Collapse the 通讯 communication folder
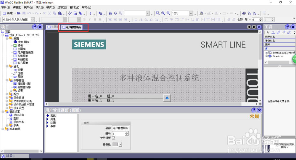296x160 pixels. 7,66
